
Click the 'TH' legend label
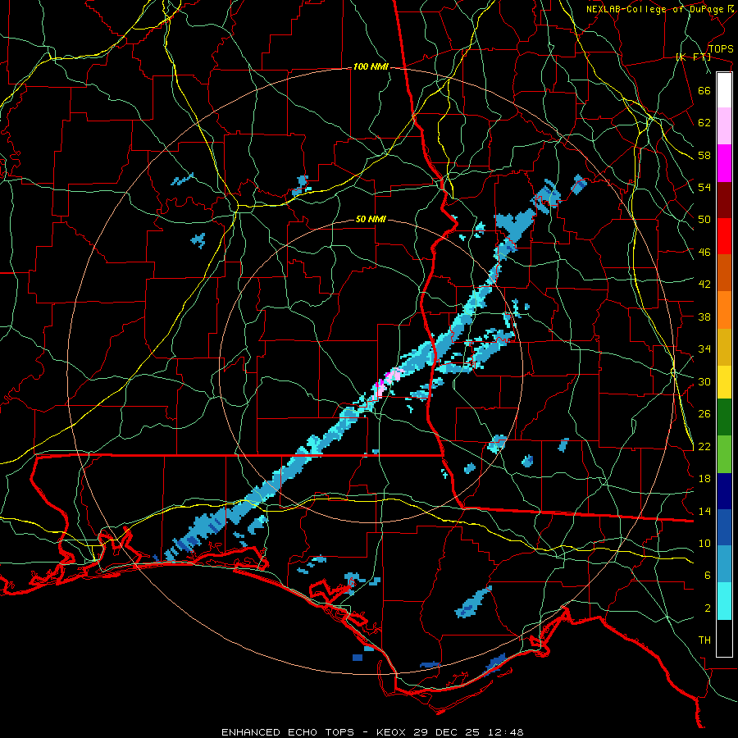tap(704, 640)
